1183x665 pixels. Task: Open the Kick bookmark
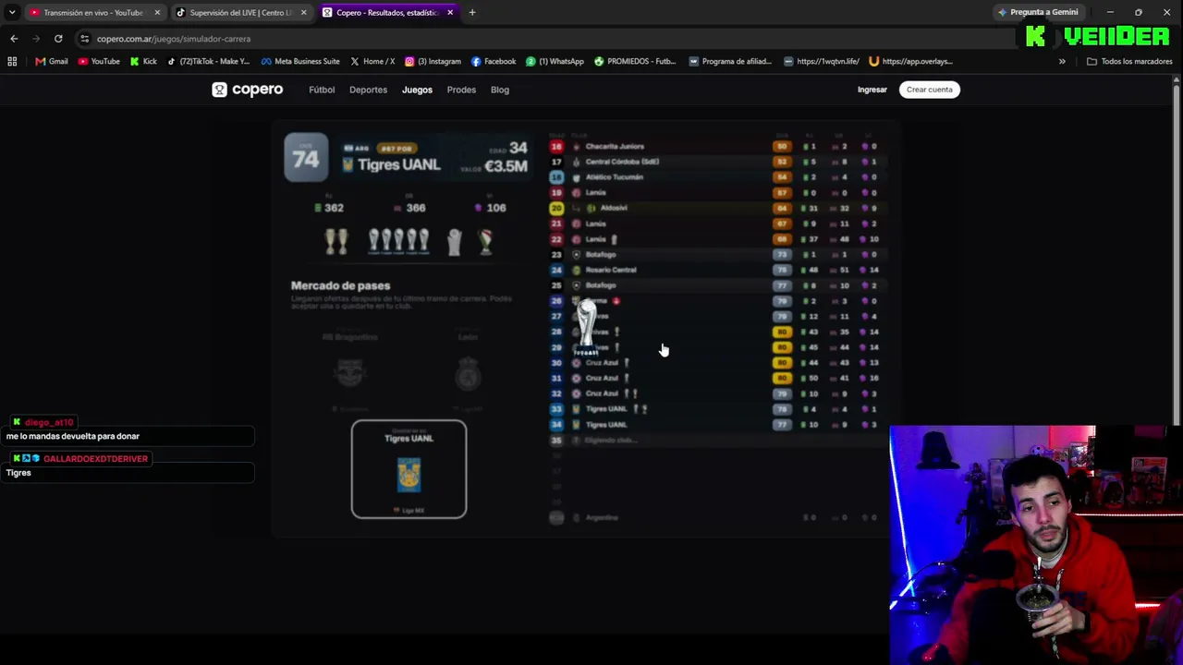pos(143,61)
